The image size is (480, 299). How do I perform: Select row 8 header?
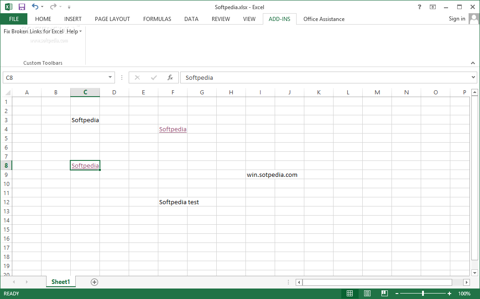coord(6,165)
